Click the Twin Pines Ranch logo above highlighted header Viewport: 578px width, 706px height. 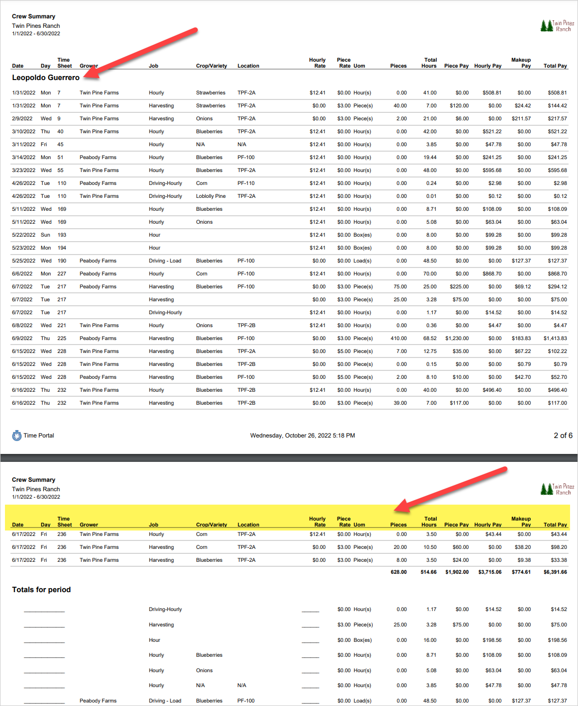coord(557,489)
